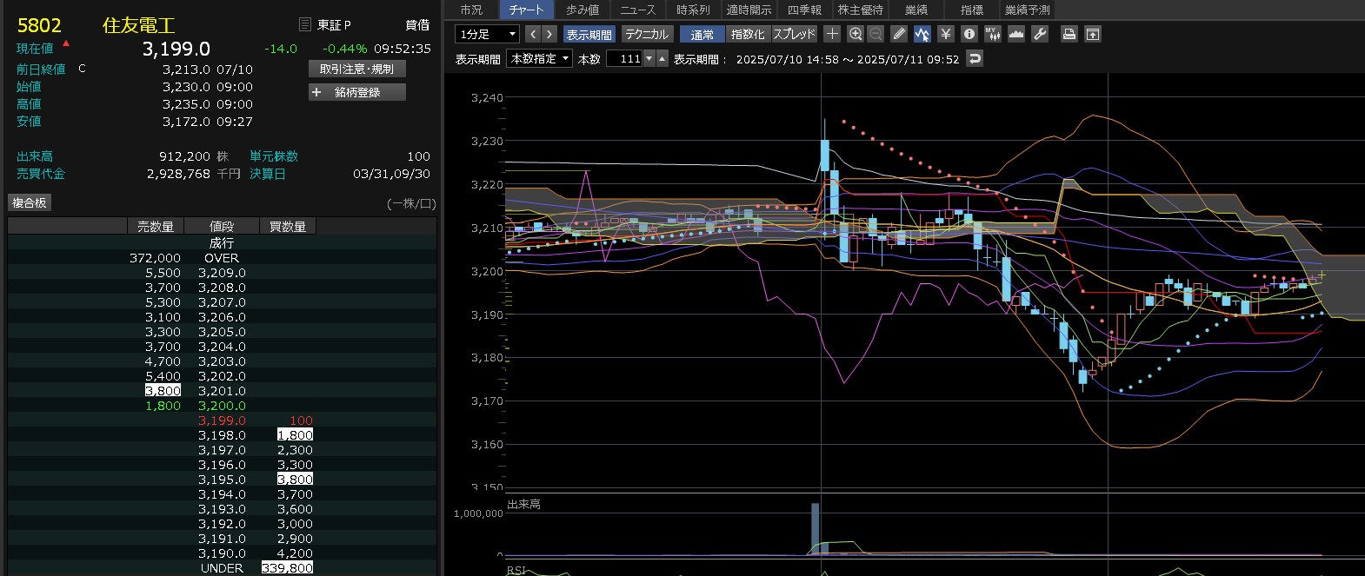The height and width of the screenshot is (576, 1365).
Task: Activate the crosshair plus tool
Action: tap(832, 34)
